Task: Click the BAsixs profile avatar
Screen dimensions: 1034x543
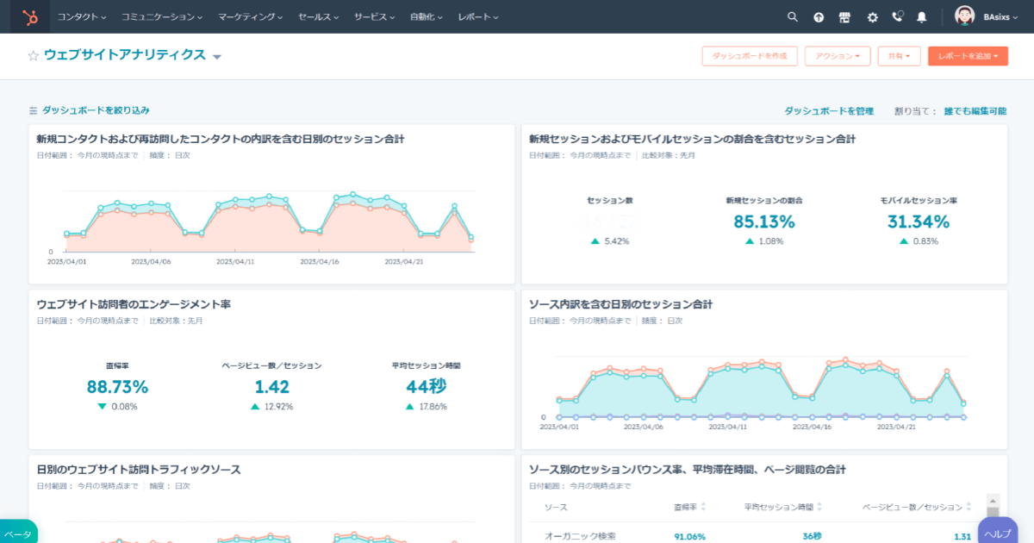Action: pyautogui.click(x=965, y=16)
